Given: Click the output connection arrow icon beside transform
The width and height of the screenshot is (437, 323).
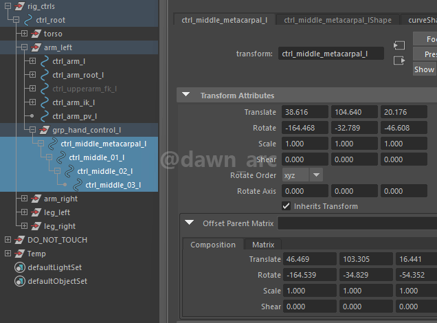Looking at the screenshot, I should 399,60.
